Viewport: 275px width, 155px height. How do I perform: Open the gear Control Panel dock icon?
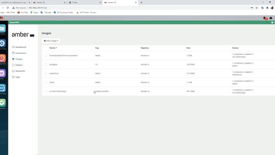pos(3,43)
